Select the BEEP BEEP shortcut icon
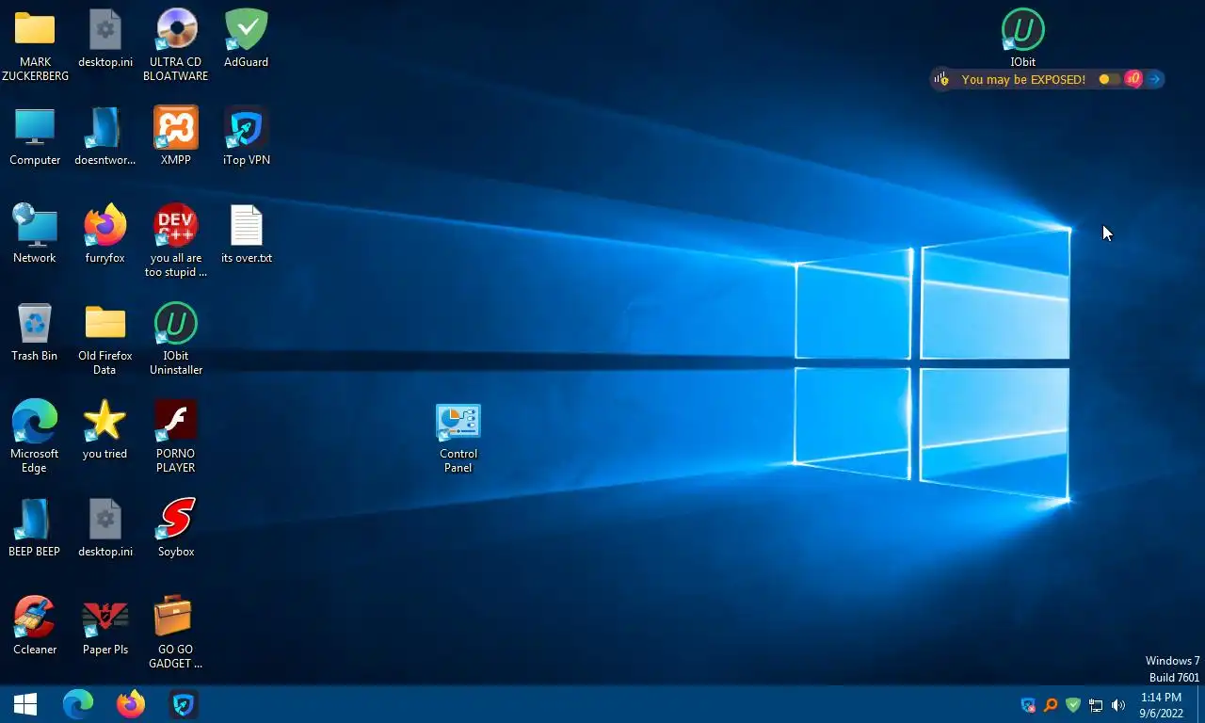The width and height of the screenshot is (1205, 723). coord(35,520)
